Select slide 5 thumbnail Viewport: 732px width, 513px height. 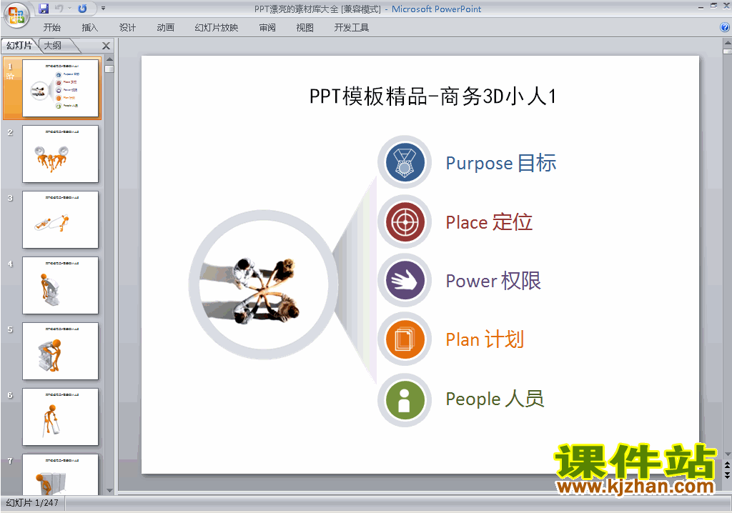[61, 351]
